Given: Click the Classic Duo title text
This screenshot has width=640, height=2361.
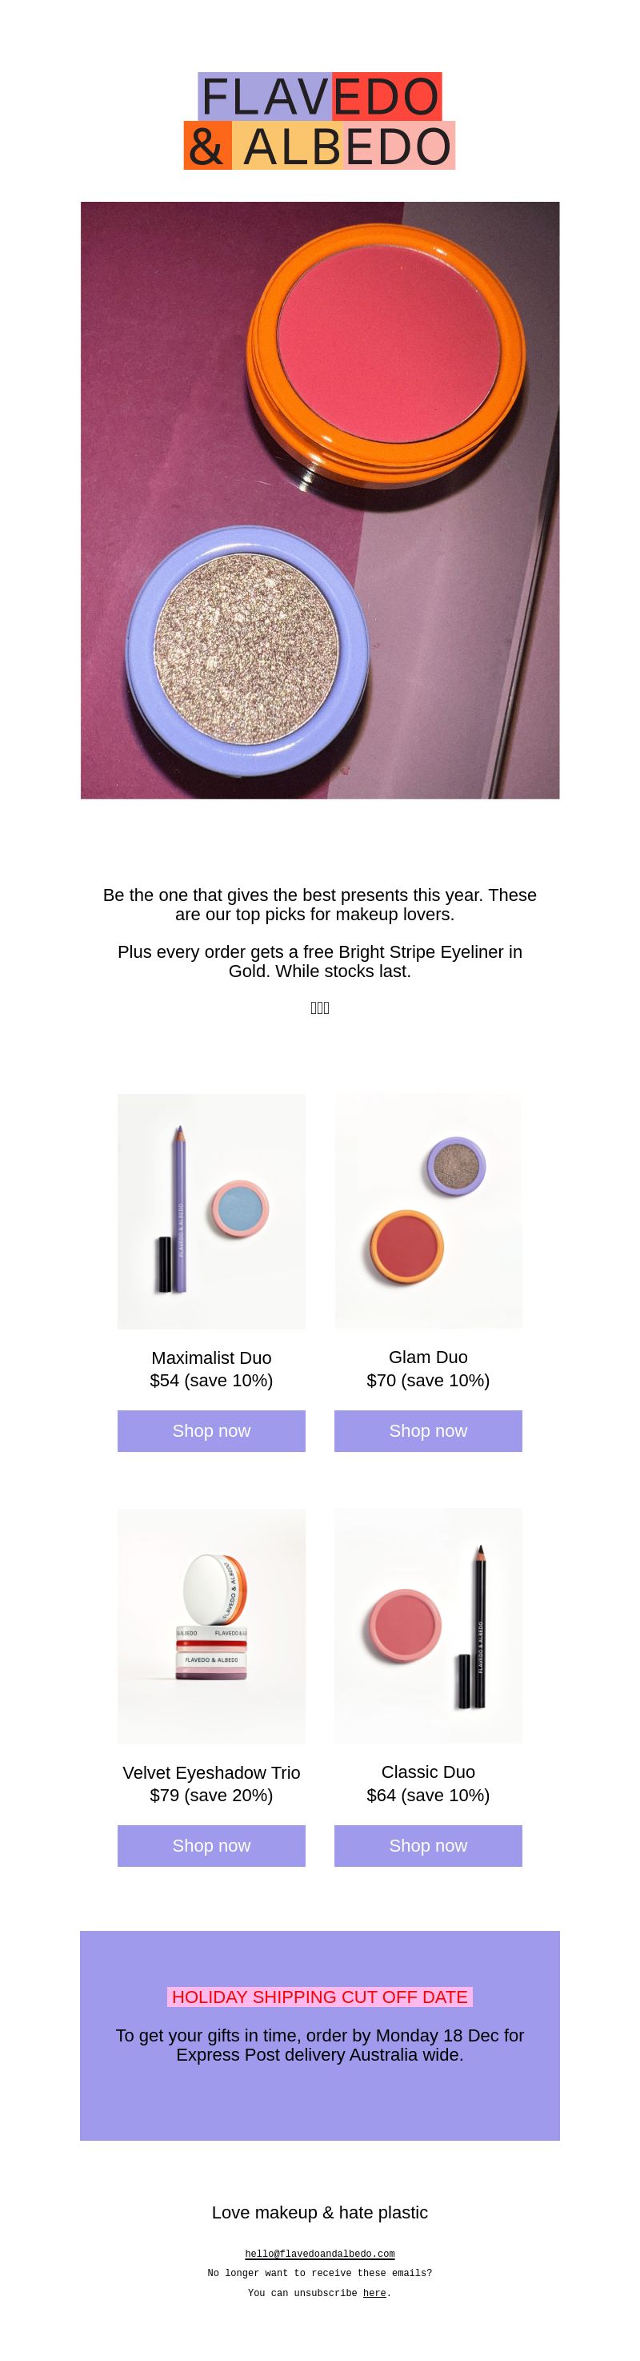Looking at the screenshot, I should coord(429,1772).
